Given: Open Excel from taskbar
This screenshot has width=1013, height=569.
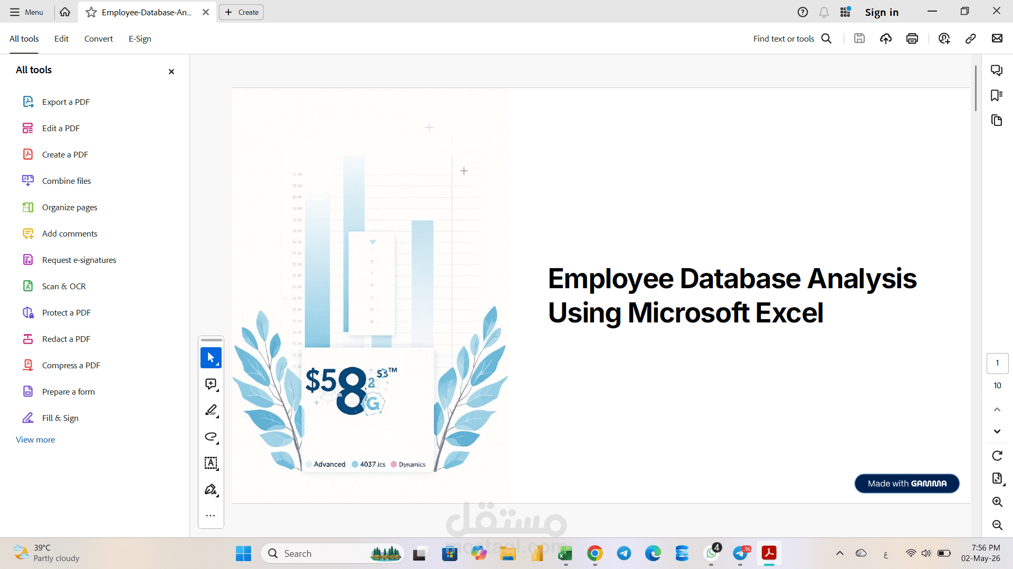Looking at the screenshot, I should tap(566, 553).
